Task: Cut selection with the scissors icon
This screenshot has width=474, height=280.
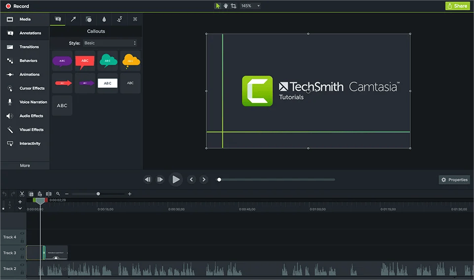Action: [22, 194]
